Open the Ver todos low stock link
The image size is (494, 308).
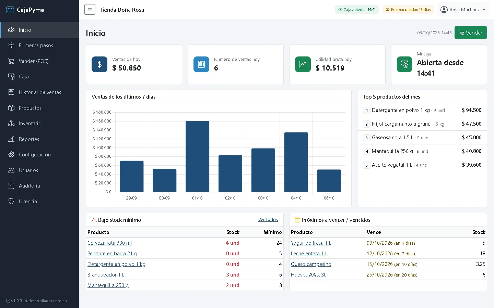click(x=268, y=220)
